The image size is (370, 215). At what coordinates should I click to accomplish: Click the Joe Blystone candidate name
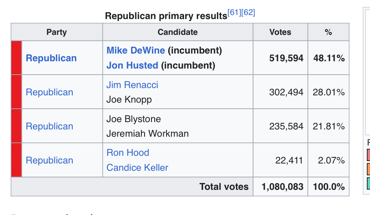pos(134,119)
